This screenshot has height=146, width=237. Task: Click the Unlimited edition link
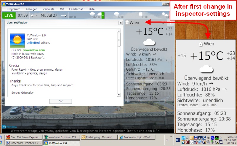click(x=33, y=43)
